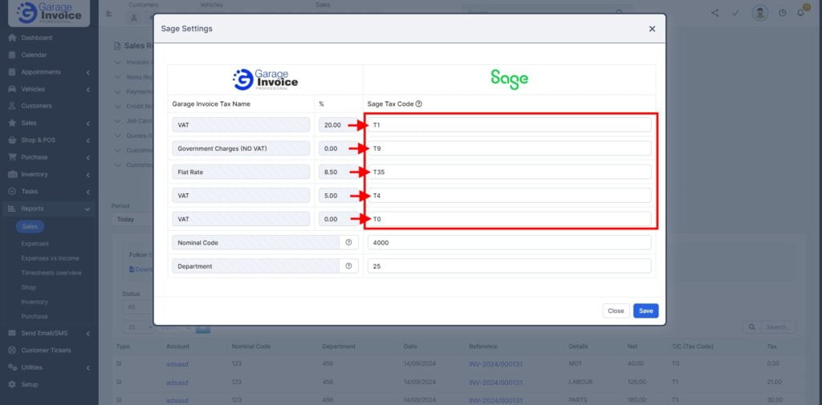
Task: Click the Close button in dialog footer
Action: (616, 310)
